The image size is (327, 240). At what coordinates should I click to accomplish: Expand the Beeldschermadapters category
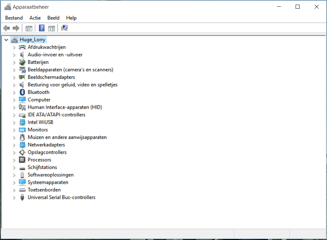coord(14,77)
